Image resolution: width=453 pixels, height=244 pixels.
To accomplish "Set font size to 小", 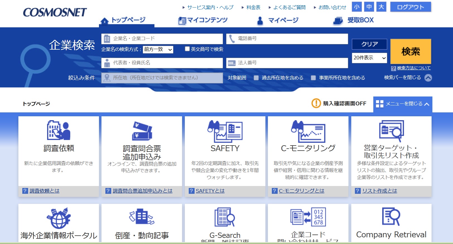I will (357, 7).
